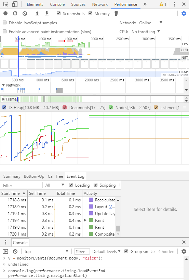Save the profile with the download arrow
189x280 pixels.
pyautogui.click(x=47, y=13)
